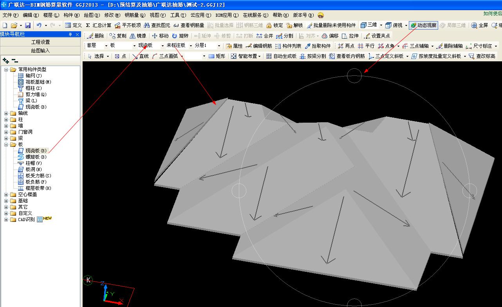
Task: Run 汇总计算 summary calculation
Action: (x=98, y=25)
